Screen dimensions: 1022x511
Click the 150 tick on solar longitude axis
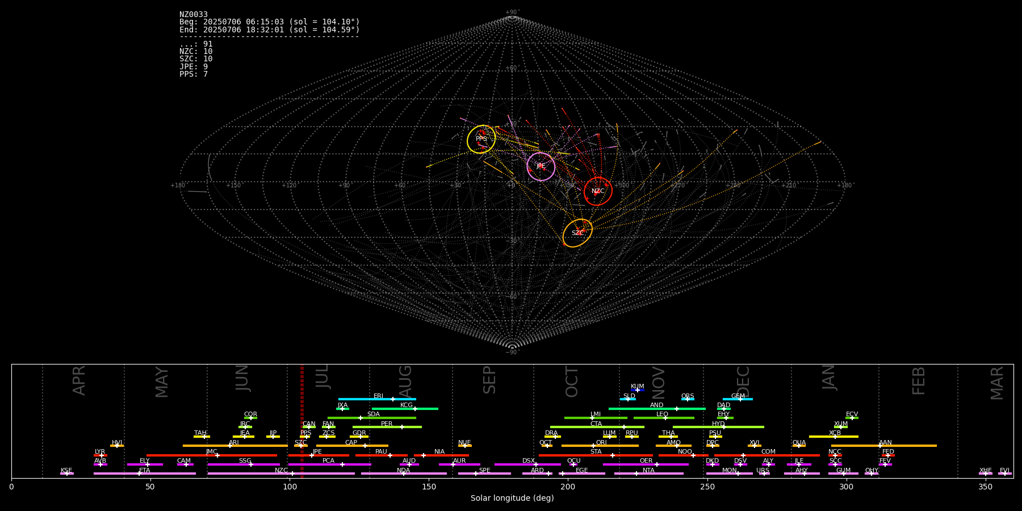pos(429,487)
